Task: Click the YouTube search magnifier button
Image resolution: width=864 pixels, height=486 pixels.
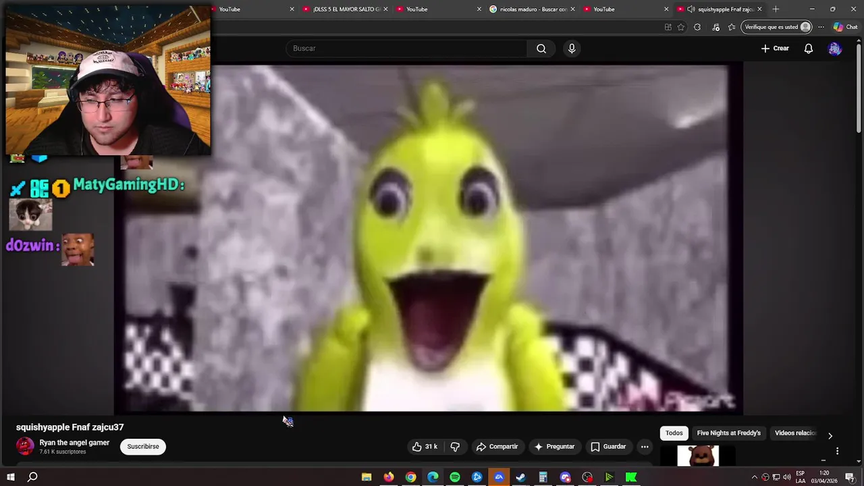Action: (x=541, y=49)
